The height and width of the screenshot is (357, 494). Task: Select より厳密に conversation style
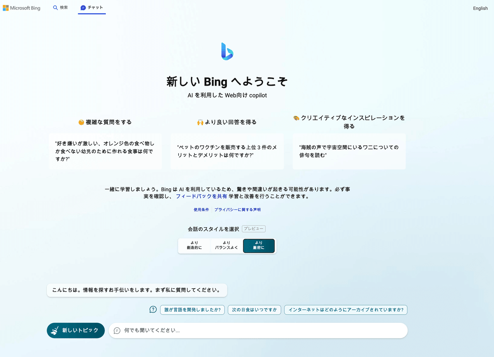tap(259, 246)
